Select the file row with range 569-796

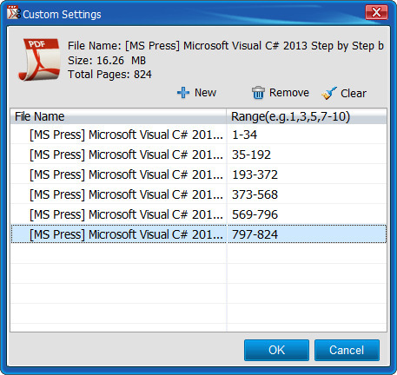tap(199, 214)
